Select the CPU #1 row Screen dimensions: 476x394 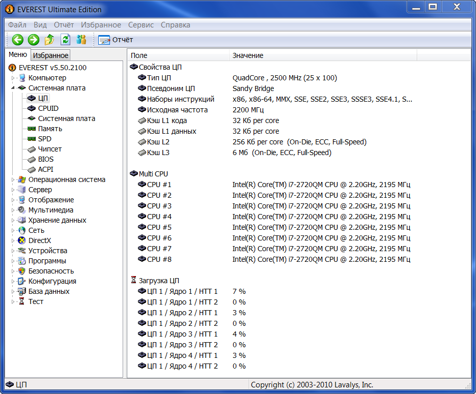pos(274,185)
